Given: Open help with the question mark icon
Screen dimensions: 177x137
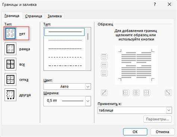Looking at the screenshot, I should click(155, 4).
